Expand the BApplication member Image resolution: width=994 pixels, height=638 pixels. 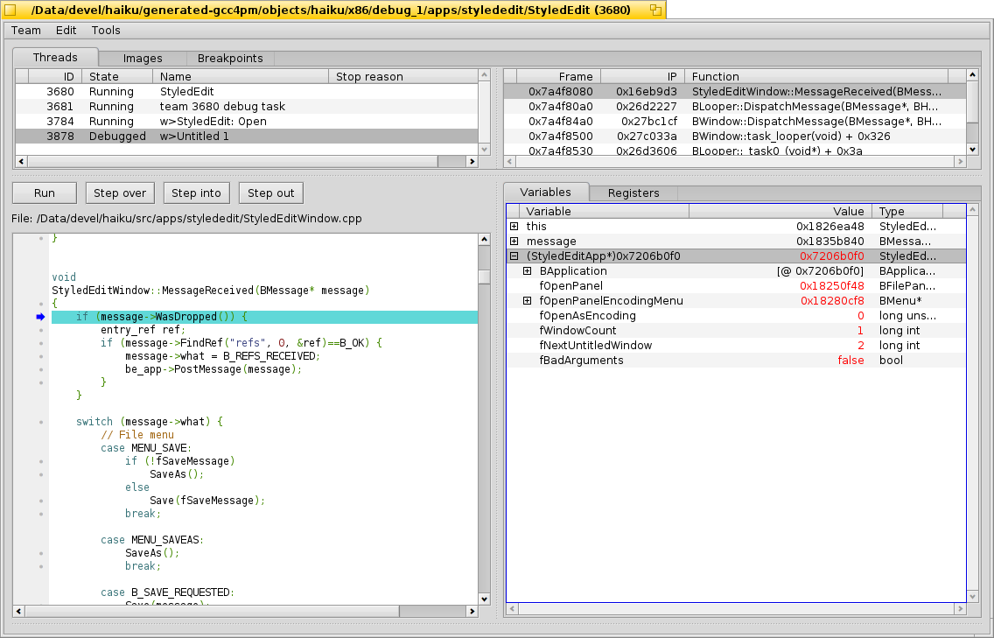[527, 270]
